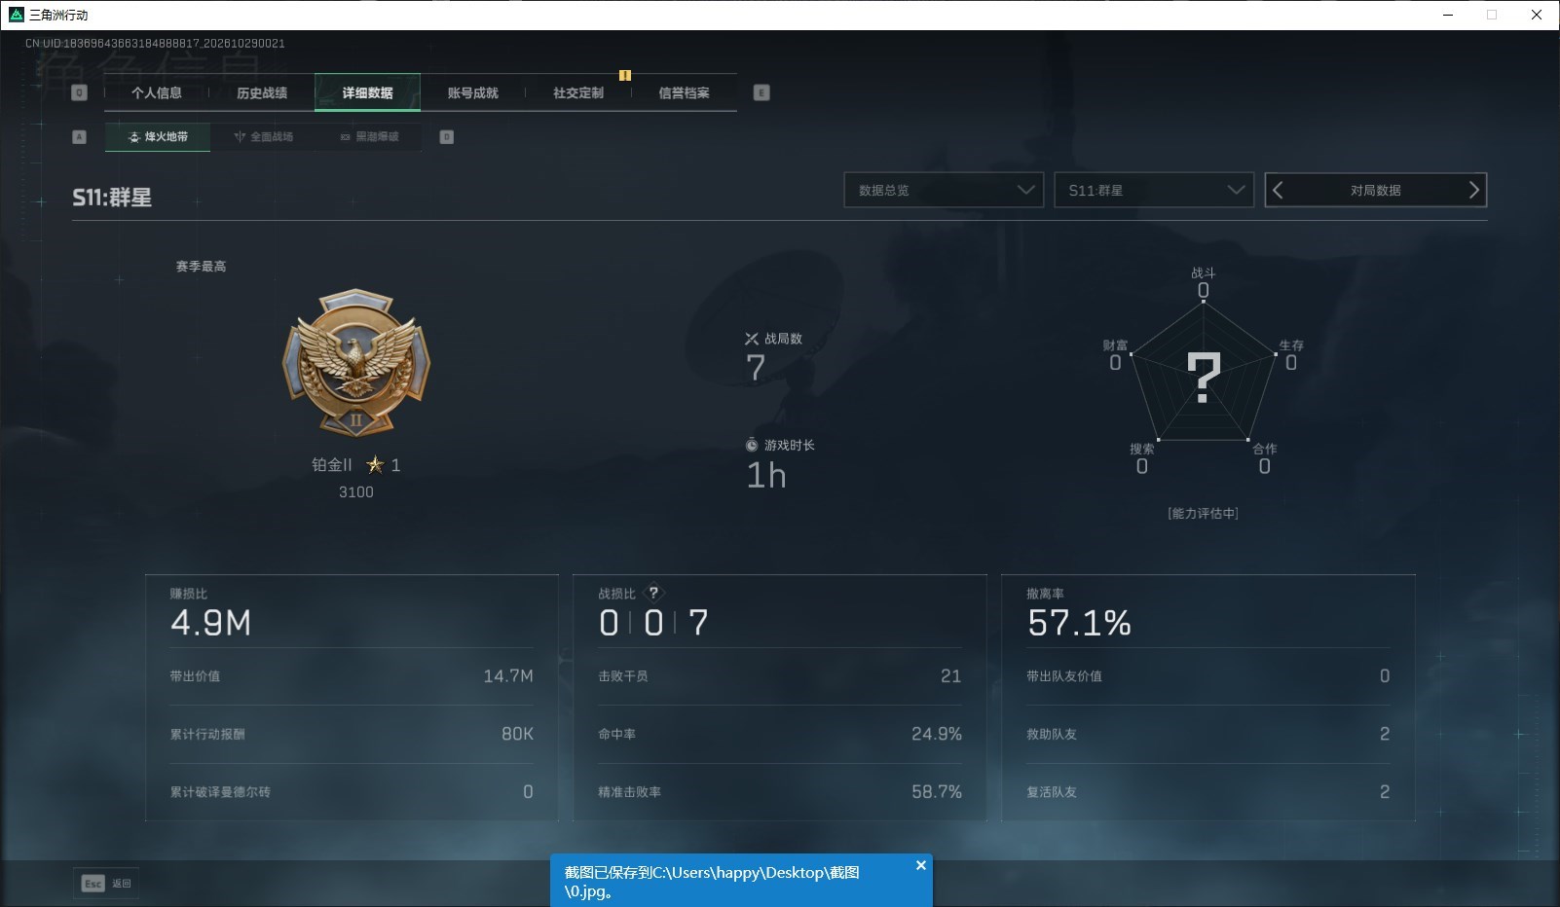Click the D key icon after mode tabs
Image resolution: width=1560 pixels, height=907 pixels.
pos(447,137)
